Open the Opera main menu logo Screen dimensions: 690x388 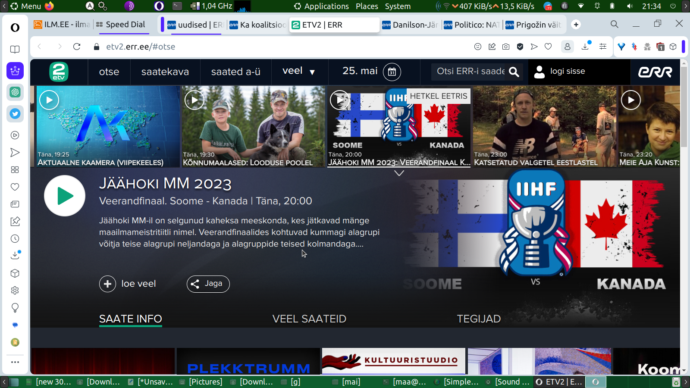click(15, 28)
